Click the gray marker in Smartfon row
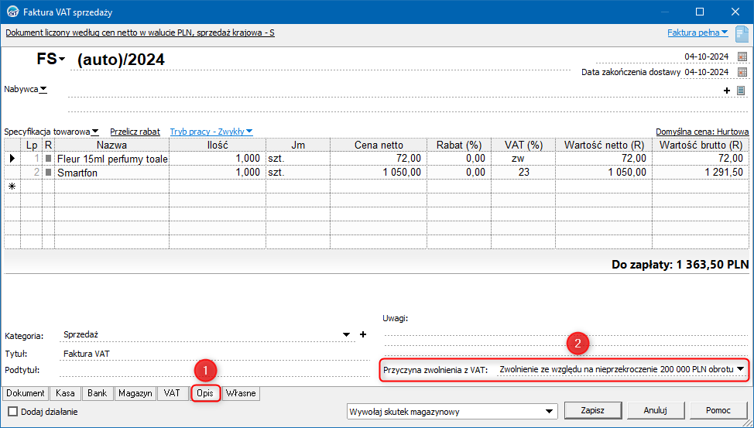 [48, 173]
